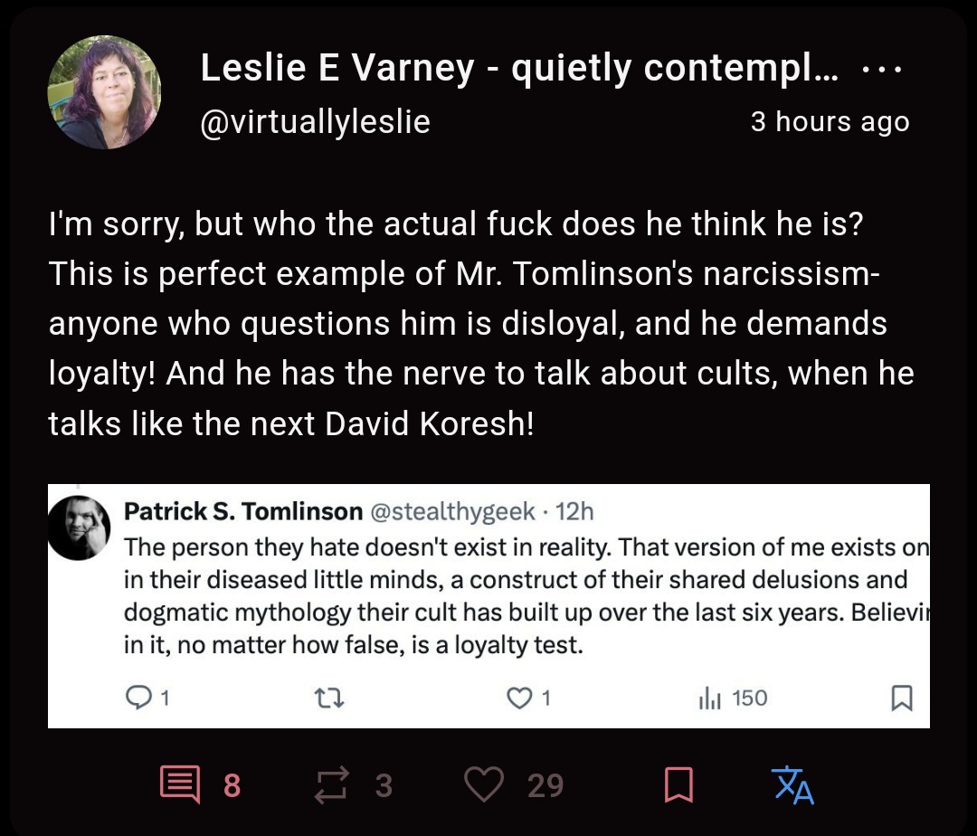Click the reply count number 8
The width and height of the screenshot is (977, 836).
pos(232,785)
